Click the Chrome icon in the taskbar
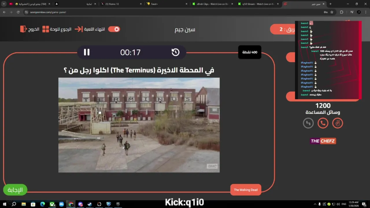The height and width of the screenshot is (208, 370). (x=71, y=204)
